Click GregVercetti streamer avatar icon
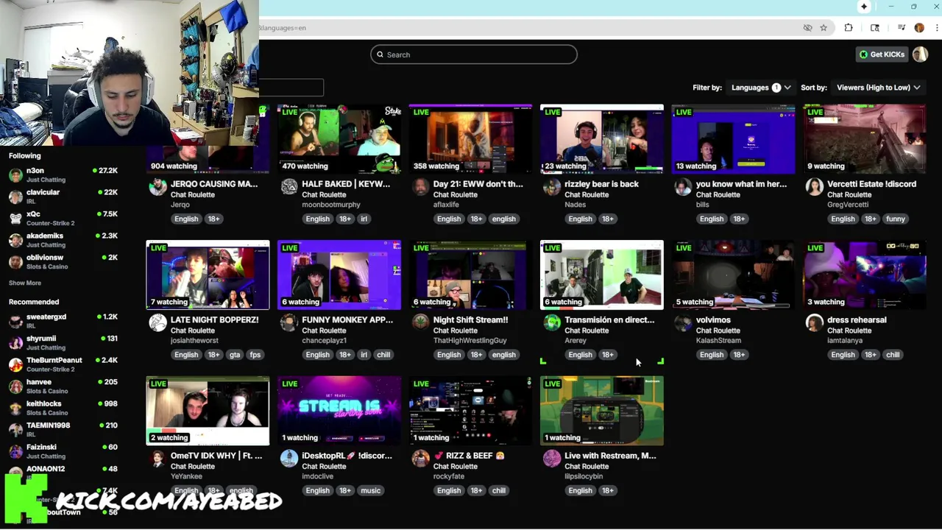Image resolution: width=942 pixels, height=530 pixels. coord(815,187)
